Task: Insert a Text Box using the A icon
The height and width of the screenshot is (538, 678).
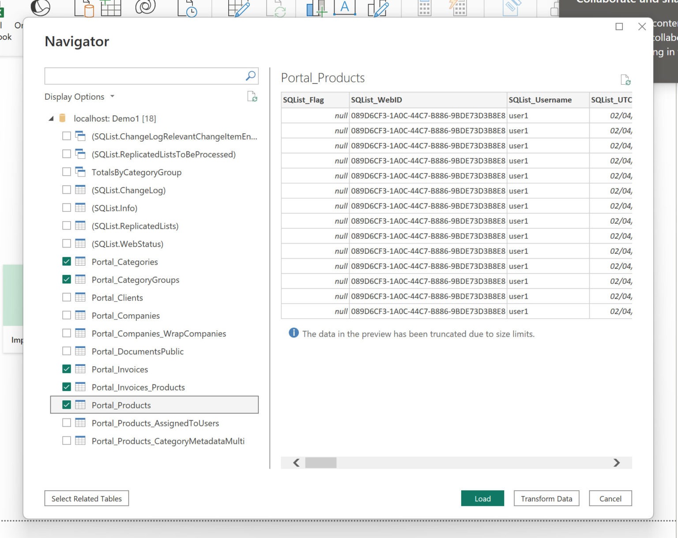Action: click(344, 7)
